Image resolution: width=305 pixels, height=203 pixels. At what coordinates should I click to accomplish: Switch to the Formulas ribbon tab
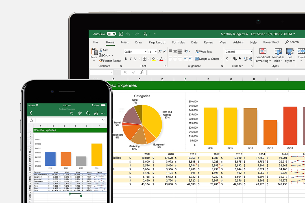[178, 42]
